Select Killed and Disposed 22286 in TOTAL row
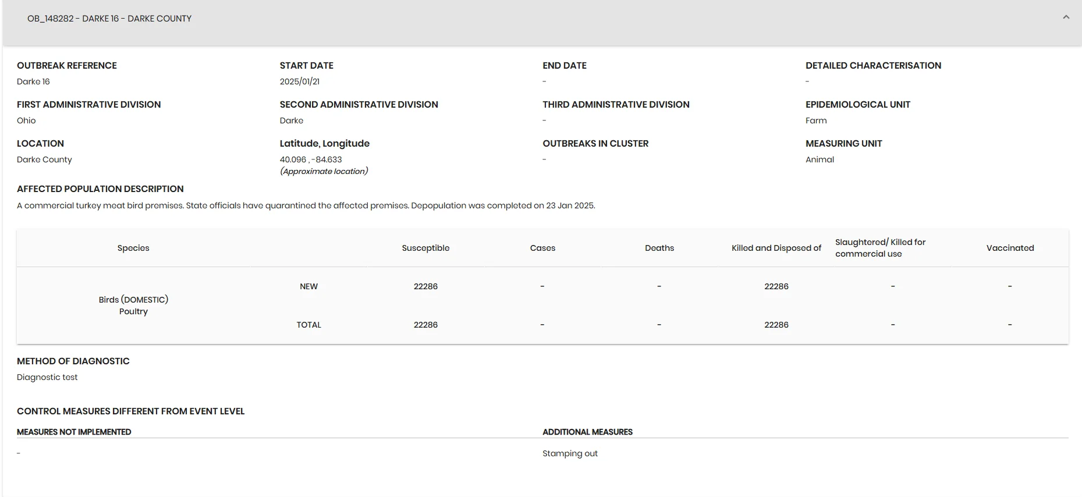This screenshot has height=497, width=1082. [x=776, y=325]
